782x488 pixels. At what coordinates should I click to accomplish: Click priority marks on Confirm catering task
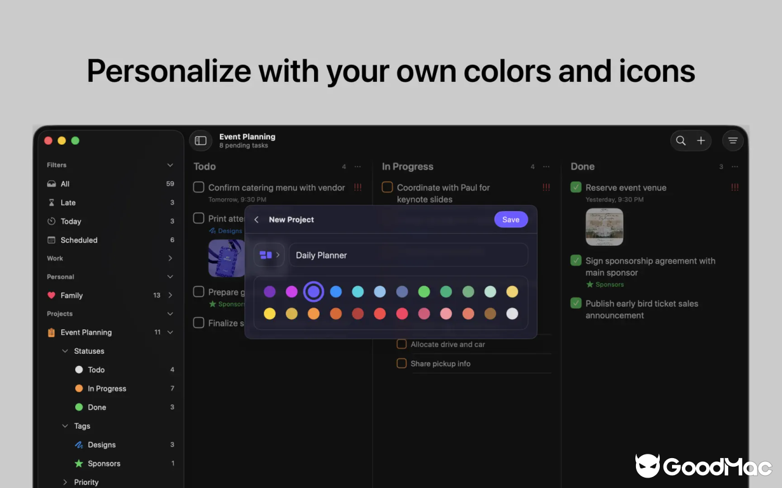click(357, 187)
